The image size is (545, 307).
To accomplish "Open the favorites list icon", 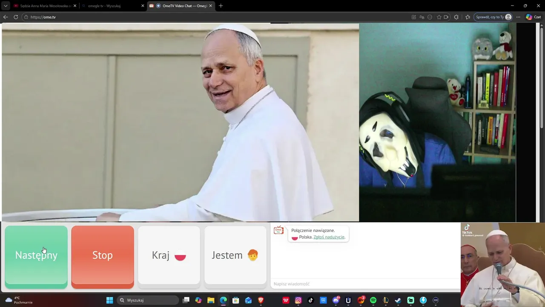I will (468, 17).
